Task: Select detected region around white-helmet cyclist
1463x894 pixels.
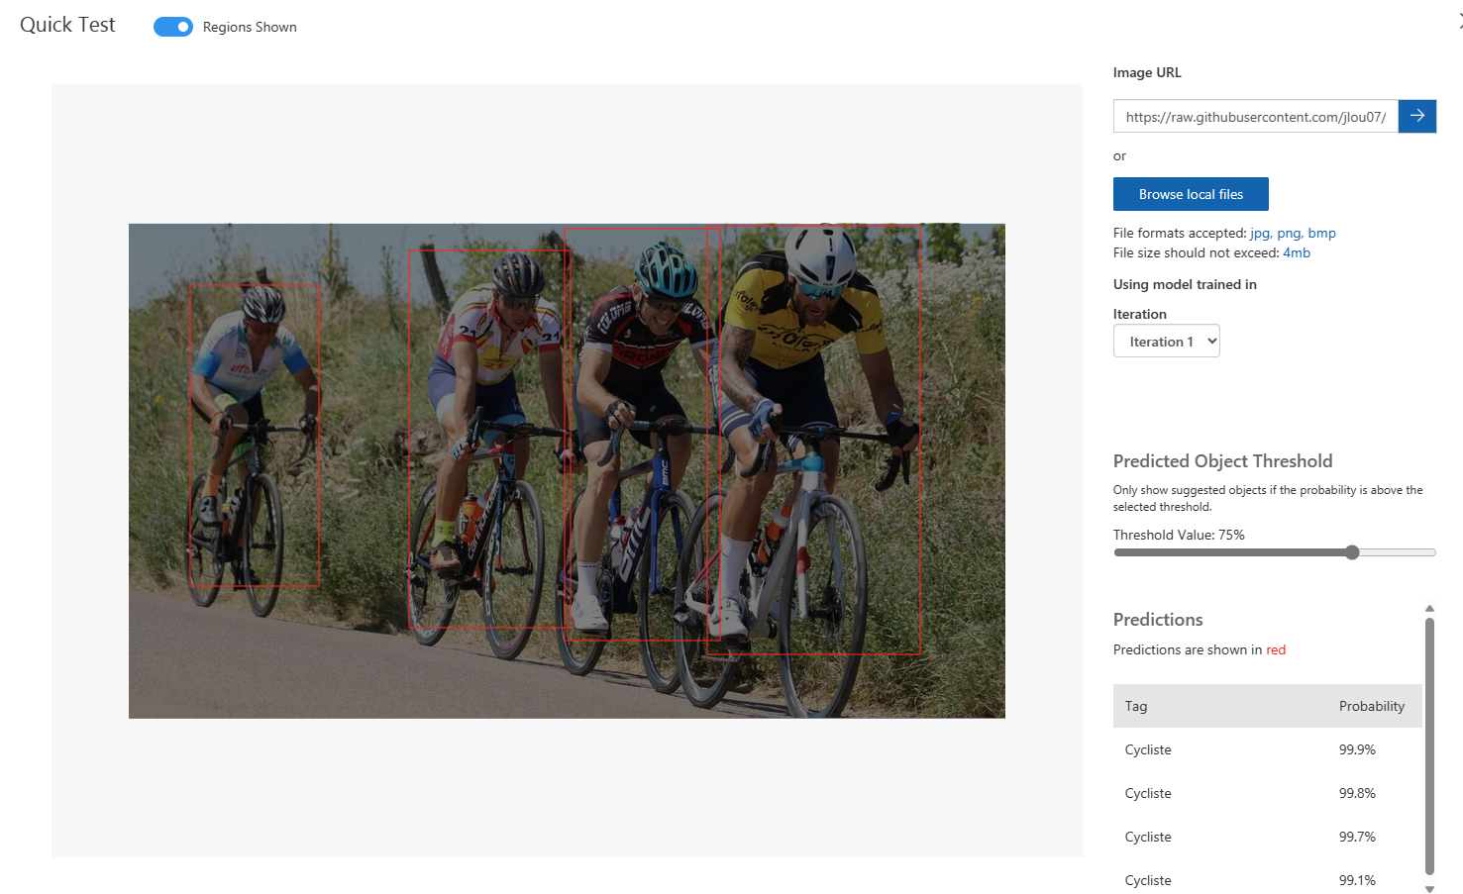Action: pyautogui.click(x=813, y=441)
